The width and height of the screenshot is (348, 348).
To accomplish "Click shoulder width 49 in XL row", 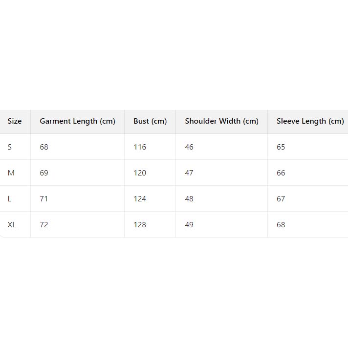I will [189, 225].
